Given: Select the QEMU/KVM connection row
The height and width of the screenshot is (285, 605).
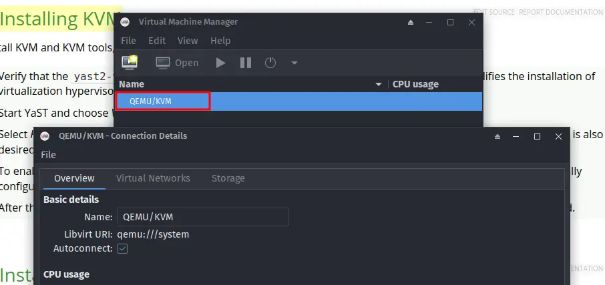Looking at the screenshot, I should coord(299,101).
